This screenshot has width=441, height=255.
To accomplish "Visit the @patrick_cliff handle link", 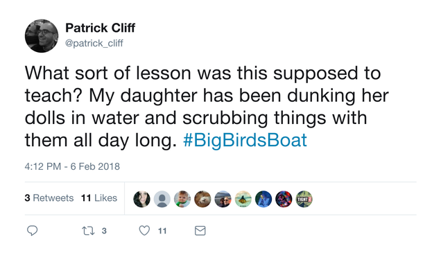I will point(94,43).
